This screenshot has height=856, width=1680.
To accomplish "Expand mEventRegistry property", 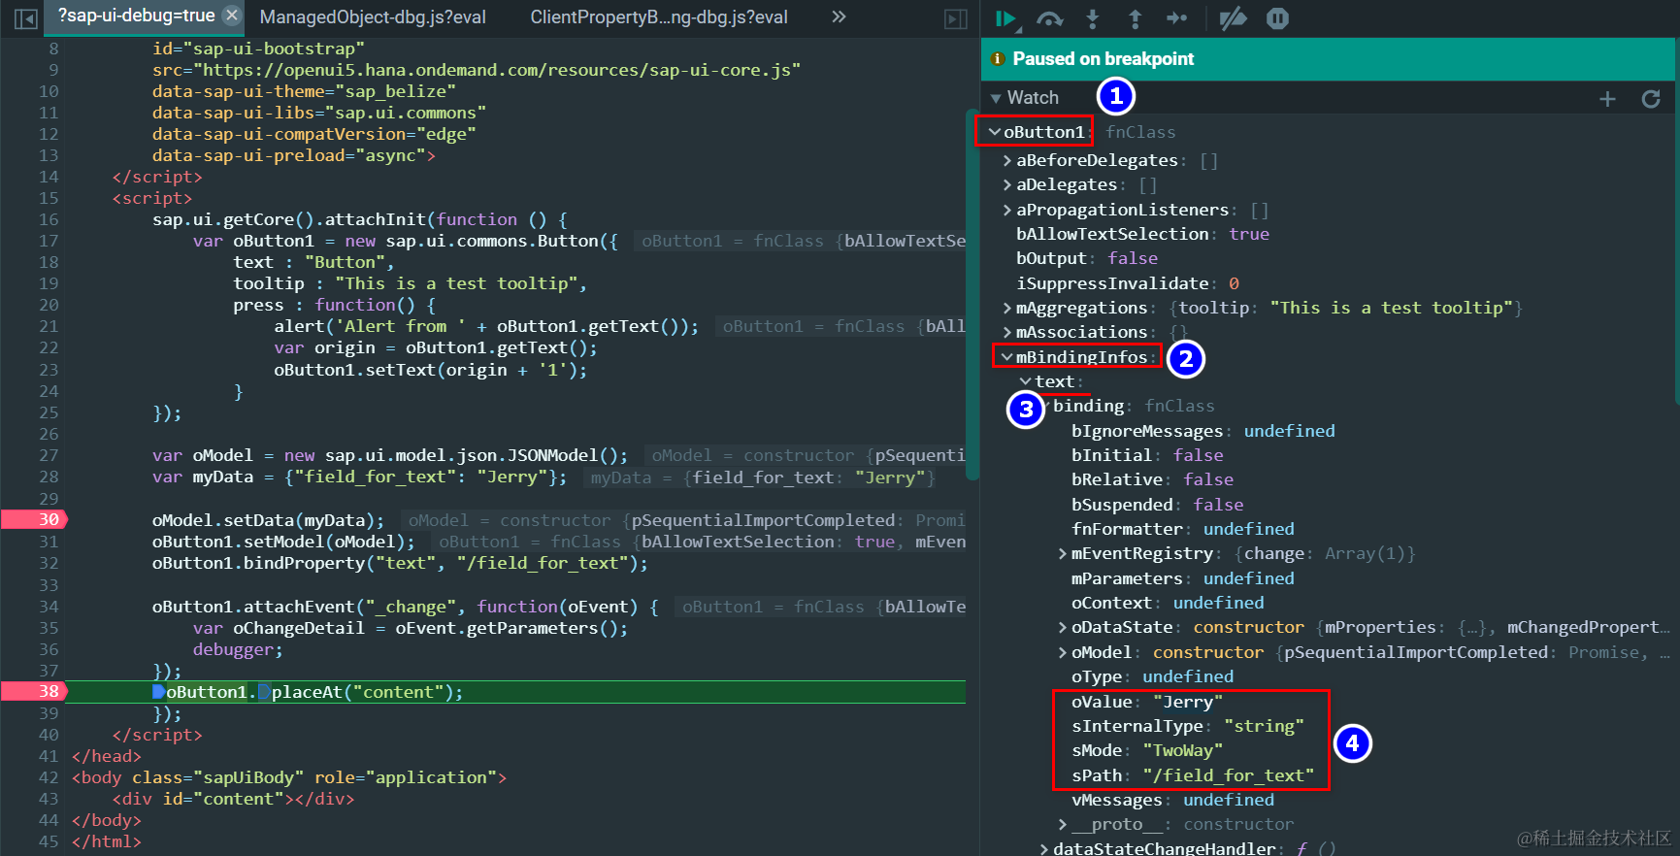I will 1063,553.
